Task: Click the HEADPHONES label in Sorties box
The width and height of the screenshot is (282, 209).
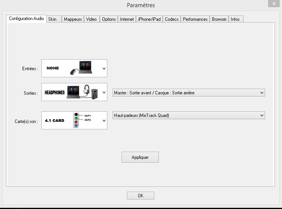Action: [55, 92]
